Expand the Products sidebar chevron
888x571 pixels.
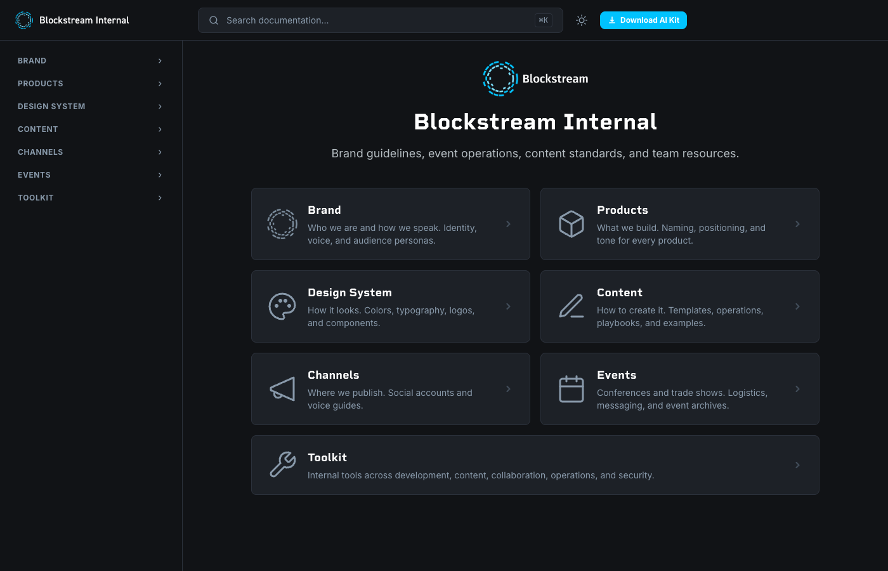pos(160,84)
